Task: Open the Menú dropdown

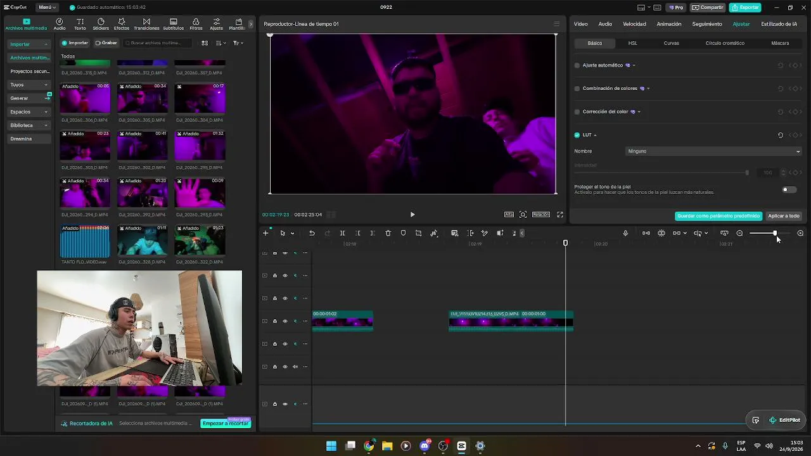Action: (x=47, y=8)
